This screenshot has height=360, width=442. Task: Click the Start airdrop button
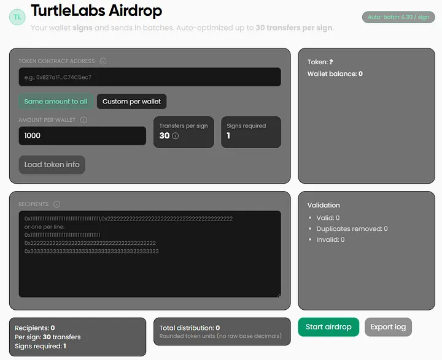[328, 327]
